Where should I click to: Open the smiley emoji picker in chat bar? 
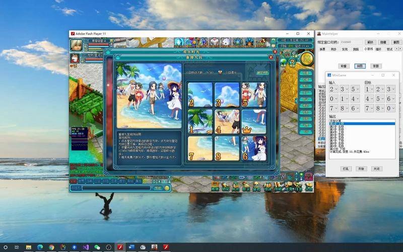pos(167,188)
